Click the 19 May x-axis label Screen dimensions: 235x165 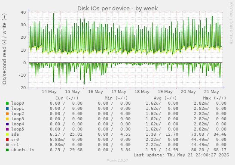165,92
